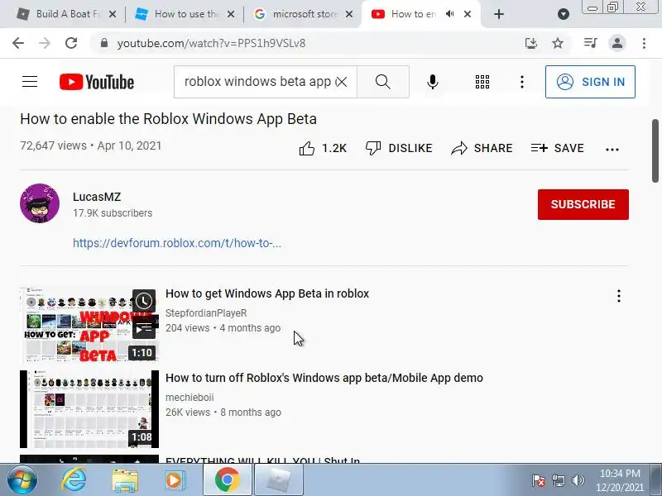Viewport: 662px width, 496px height.
Task: Add first suggested video to Watch Later
Action: coord(144,301)
